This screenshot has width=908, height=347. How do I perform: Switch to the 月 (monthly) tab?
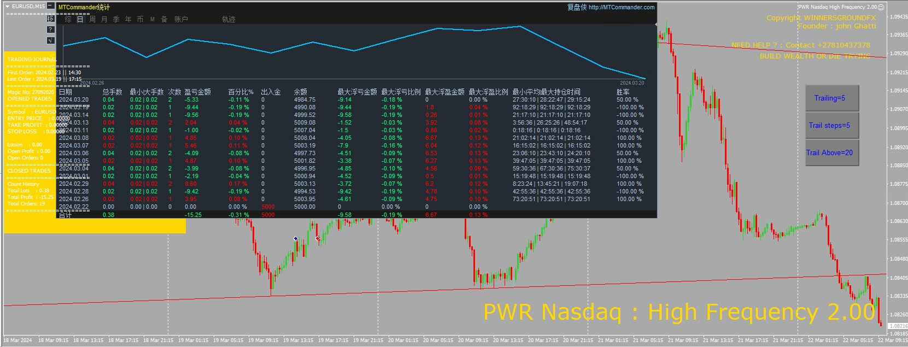click(x=104, y=19)
